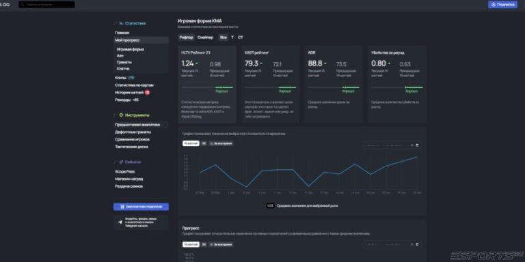Open Раздача скинов in the sidebar

pos(129,186)
